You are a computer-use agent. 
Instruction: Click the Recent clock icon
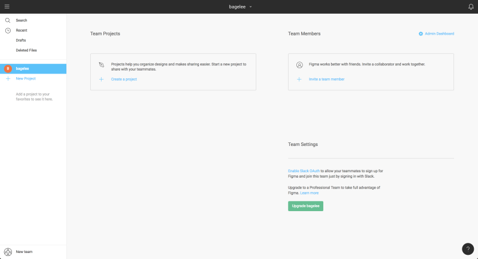click(8, 31)
